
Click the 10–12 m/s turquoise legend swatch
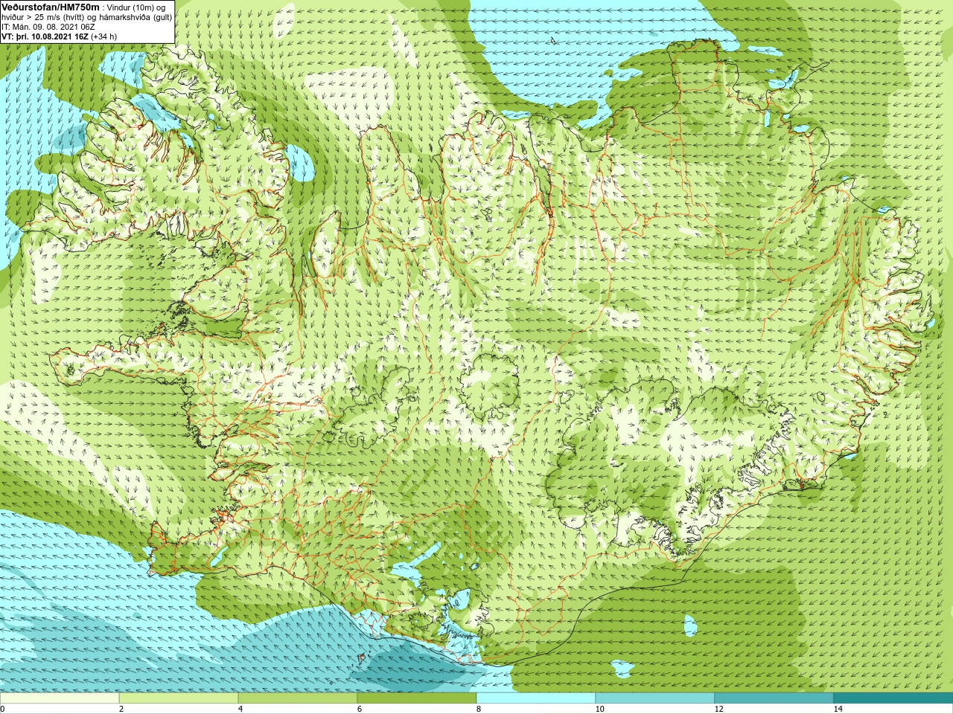[x=655, y=698]
